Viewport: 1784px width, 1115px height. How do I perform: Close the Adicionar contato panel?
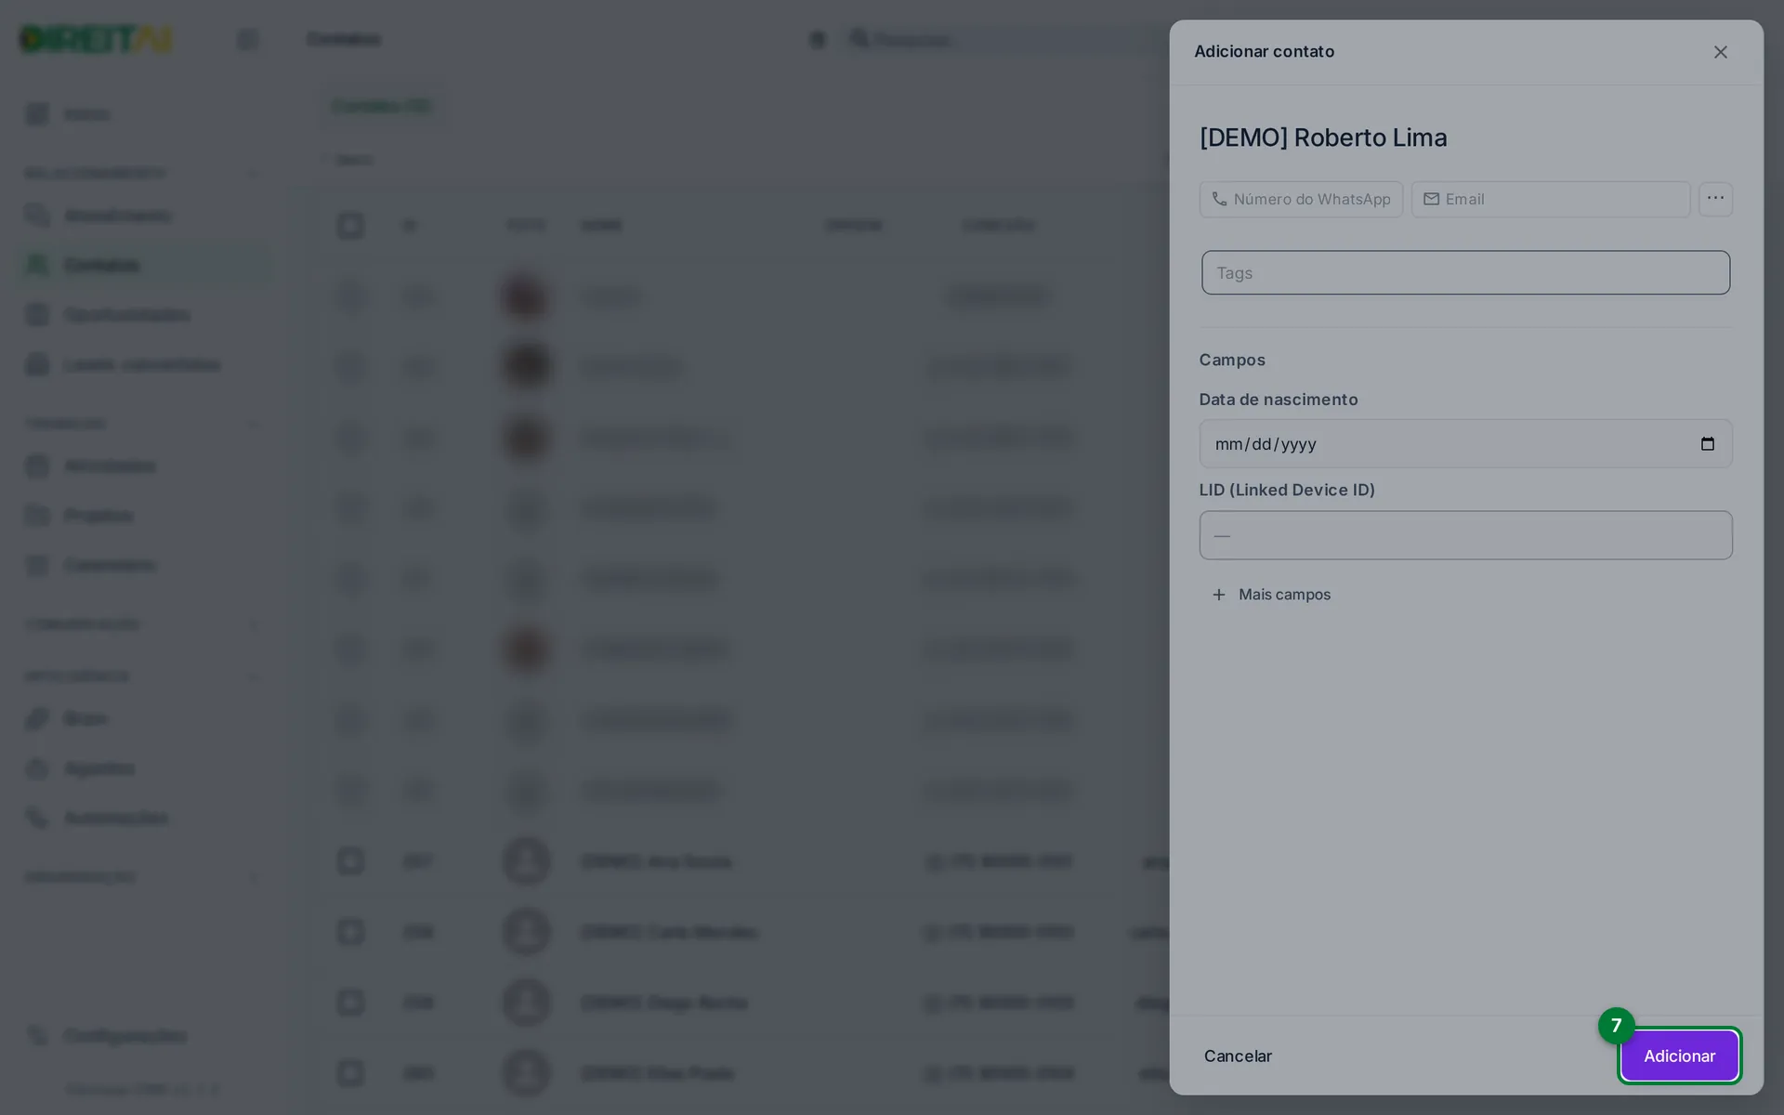click(x=1720, y=52)
